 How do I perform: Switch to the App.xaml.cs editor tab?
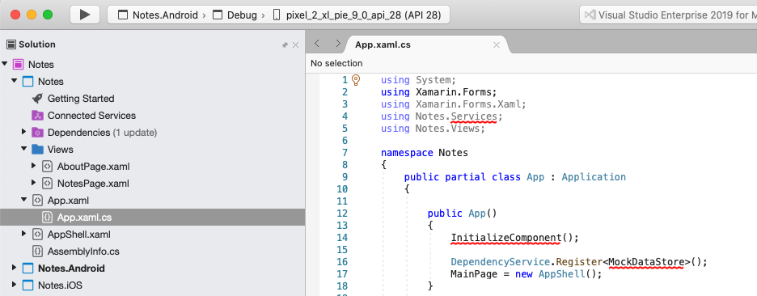pos(383,45)
